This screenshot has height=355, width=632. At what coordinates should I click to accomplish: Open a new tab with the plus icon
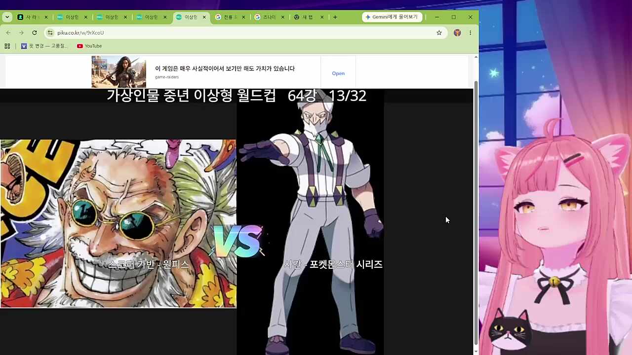click(335, 17)
